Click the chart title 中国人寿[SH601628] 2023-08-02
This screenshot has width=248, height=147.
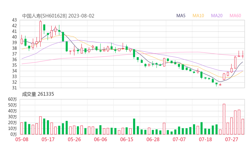click(x=58, y=16)
